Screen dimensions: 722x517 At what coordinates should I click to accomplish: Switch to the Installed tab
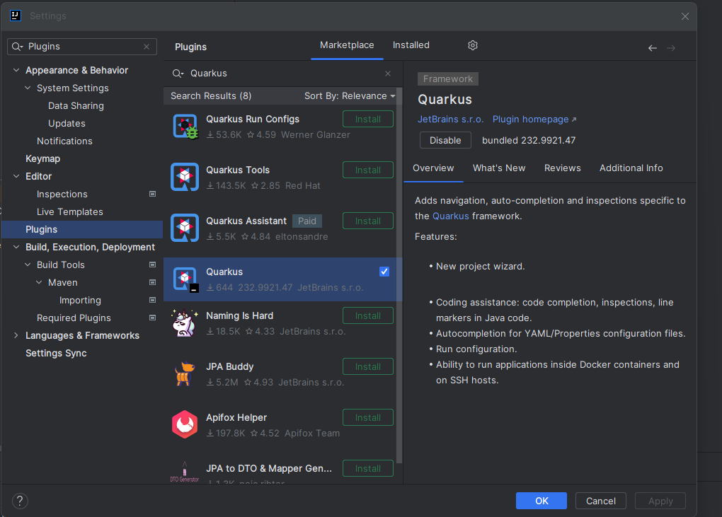coord(411,45)
